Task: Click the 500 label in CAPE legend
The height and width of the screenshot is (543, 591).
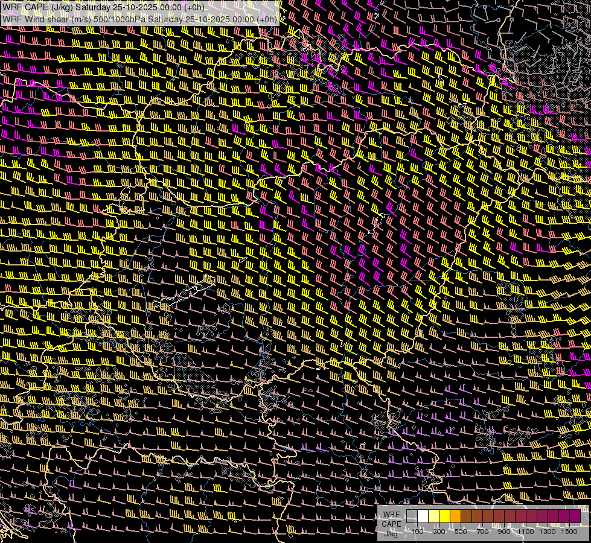Action: coord(461,532)
